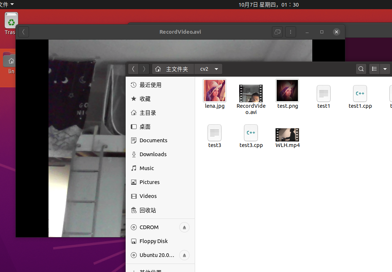Open 主目录 home in sidebar
The height and width of the screenshot is (272, 392).
point(160,113)
